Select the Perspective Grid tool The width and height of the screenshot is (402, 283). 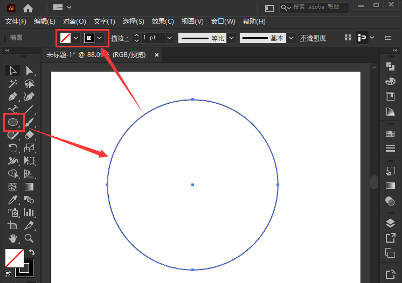pyautogui.click(x=29, y=174)
